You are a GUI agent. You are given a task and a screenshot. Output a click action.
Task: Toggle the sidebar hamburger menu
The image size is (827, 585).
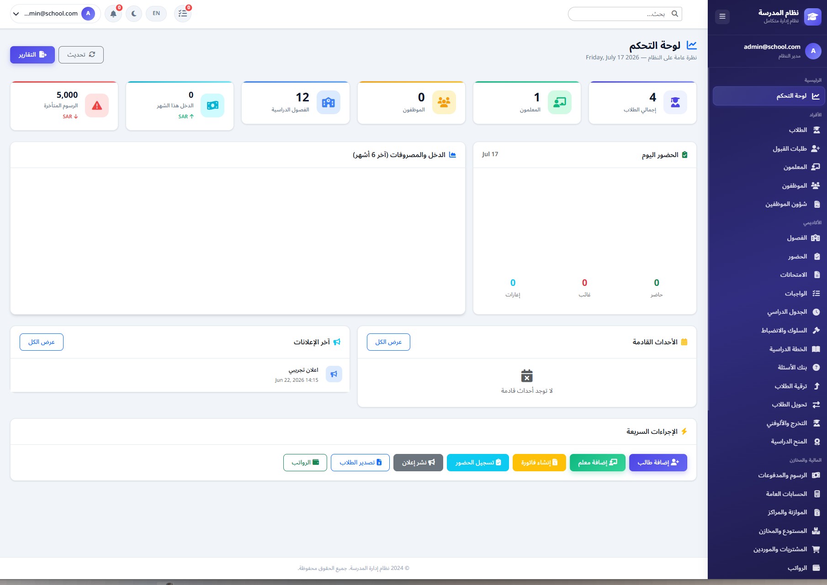coord(722,16)
